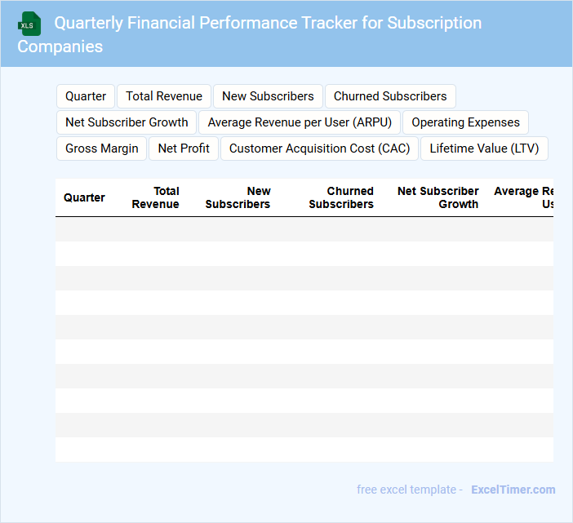The image size is (573, 523).
Task: Click the first empty table row
Action: (304, 229)
